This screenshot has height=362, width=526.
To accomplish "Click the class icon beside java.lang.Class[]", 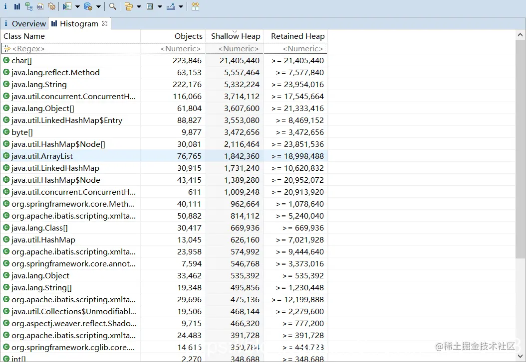I will pyautogui.click(x=6, y=228).
